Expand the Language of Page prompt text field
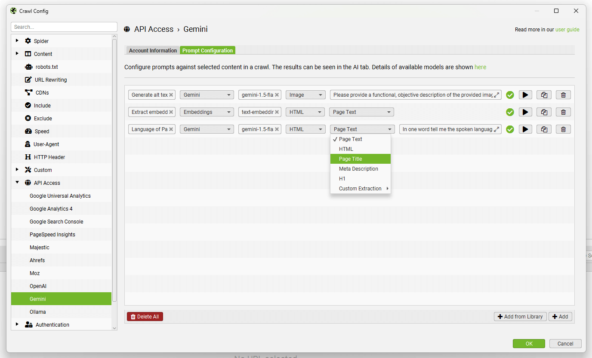This screenshot has width=592, height=358. tap(496, 129)
